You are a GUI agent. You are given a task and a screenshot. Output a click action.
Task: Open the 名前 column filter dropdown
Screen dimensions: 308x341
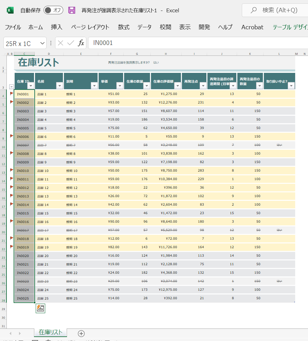pyautogui.click(x=60, y=86)
